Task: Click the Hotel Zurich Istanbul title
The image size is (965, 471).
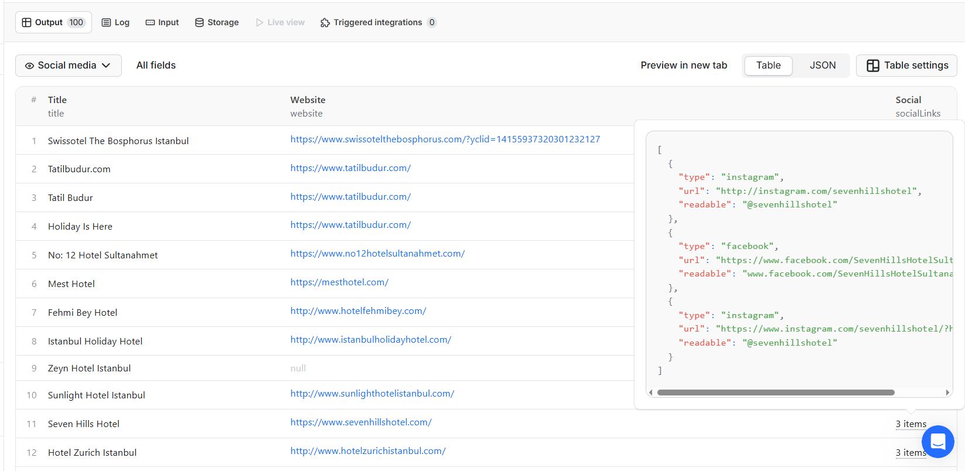Action: coord(93,453)
